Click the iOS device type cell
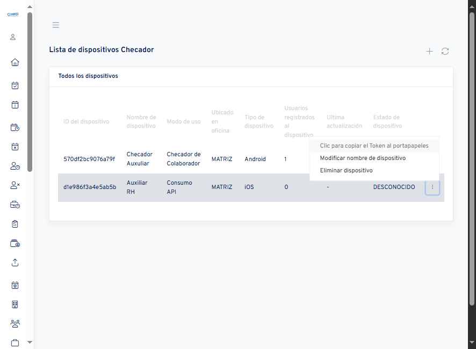The width and height of the screenshot is (476, 349). (249, 187)
